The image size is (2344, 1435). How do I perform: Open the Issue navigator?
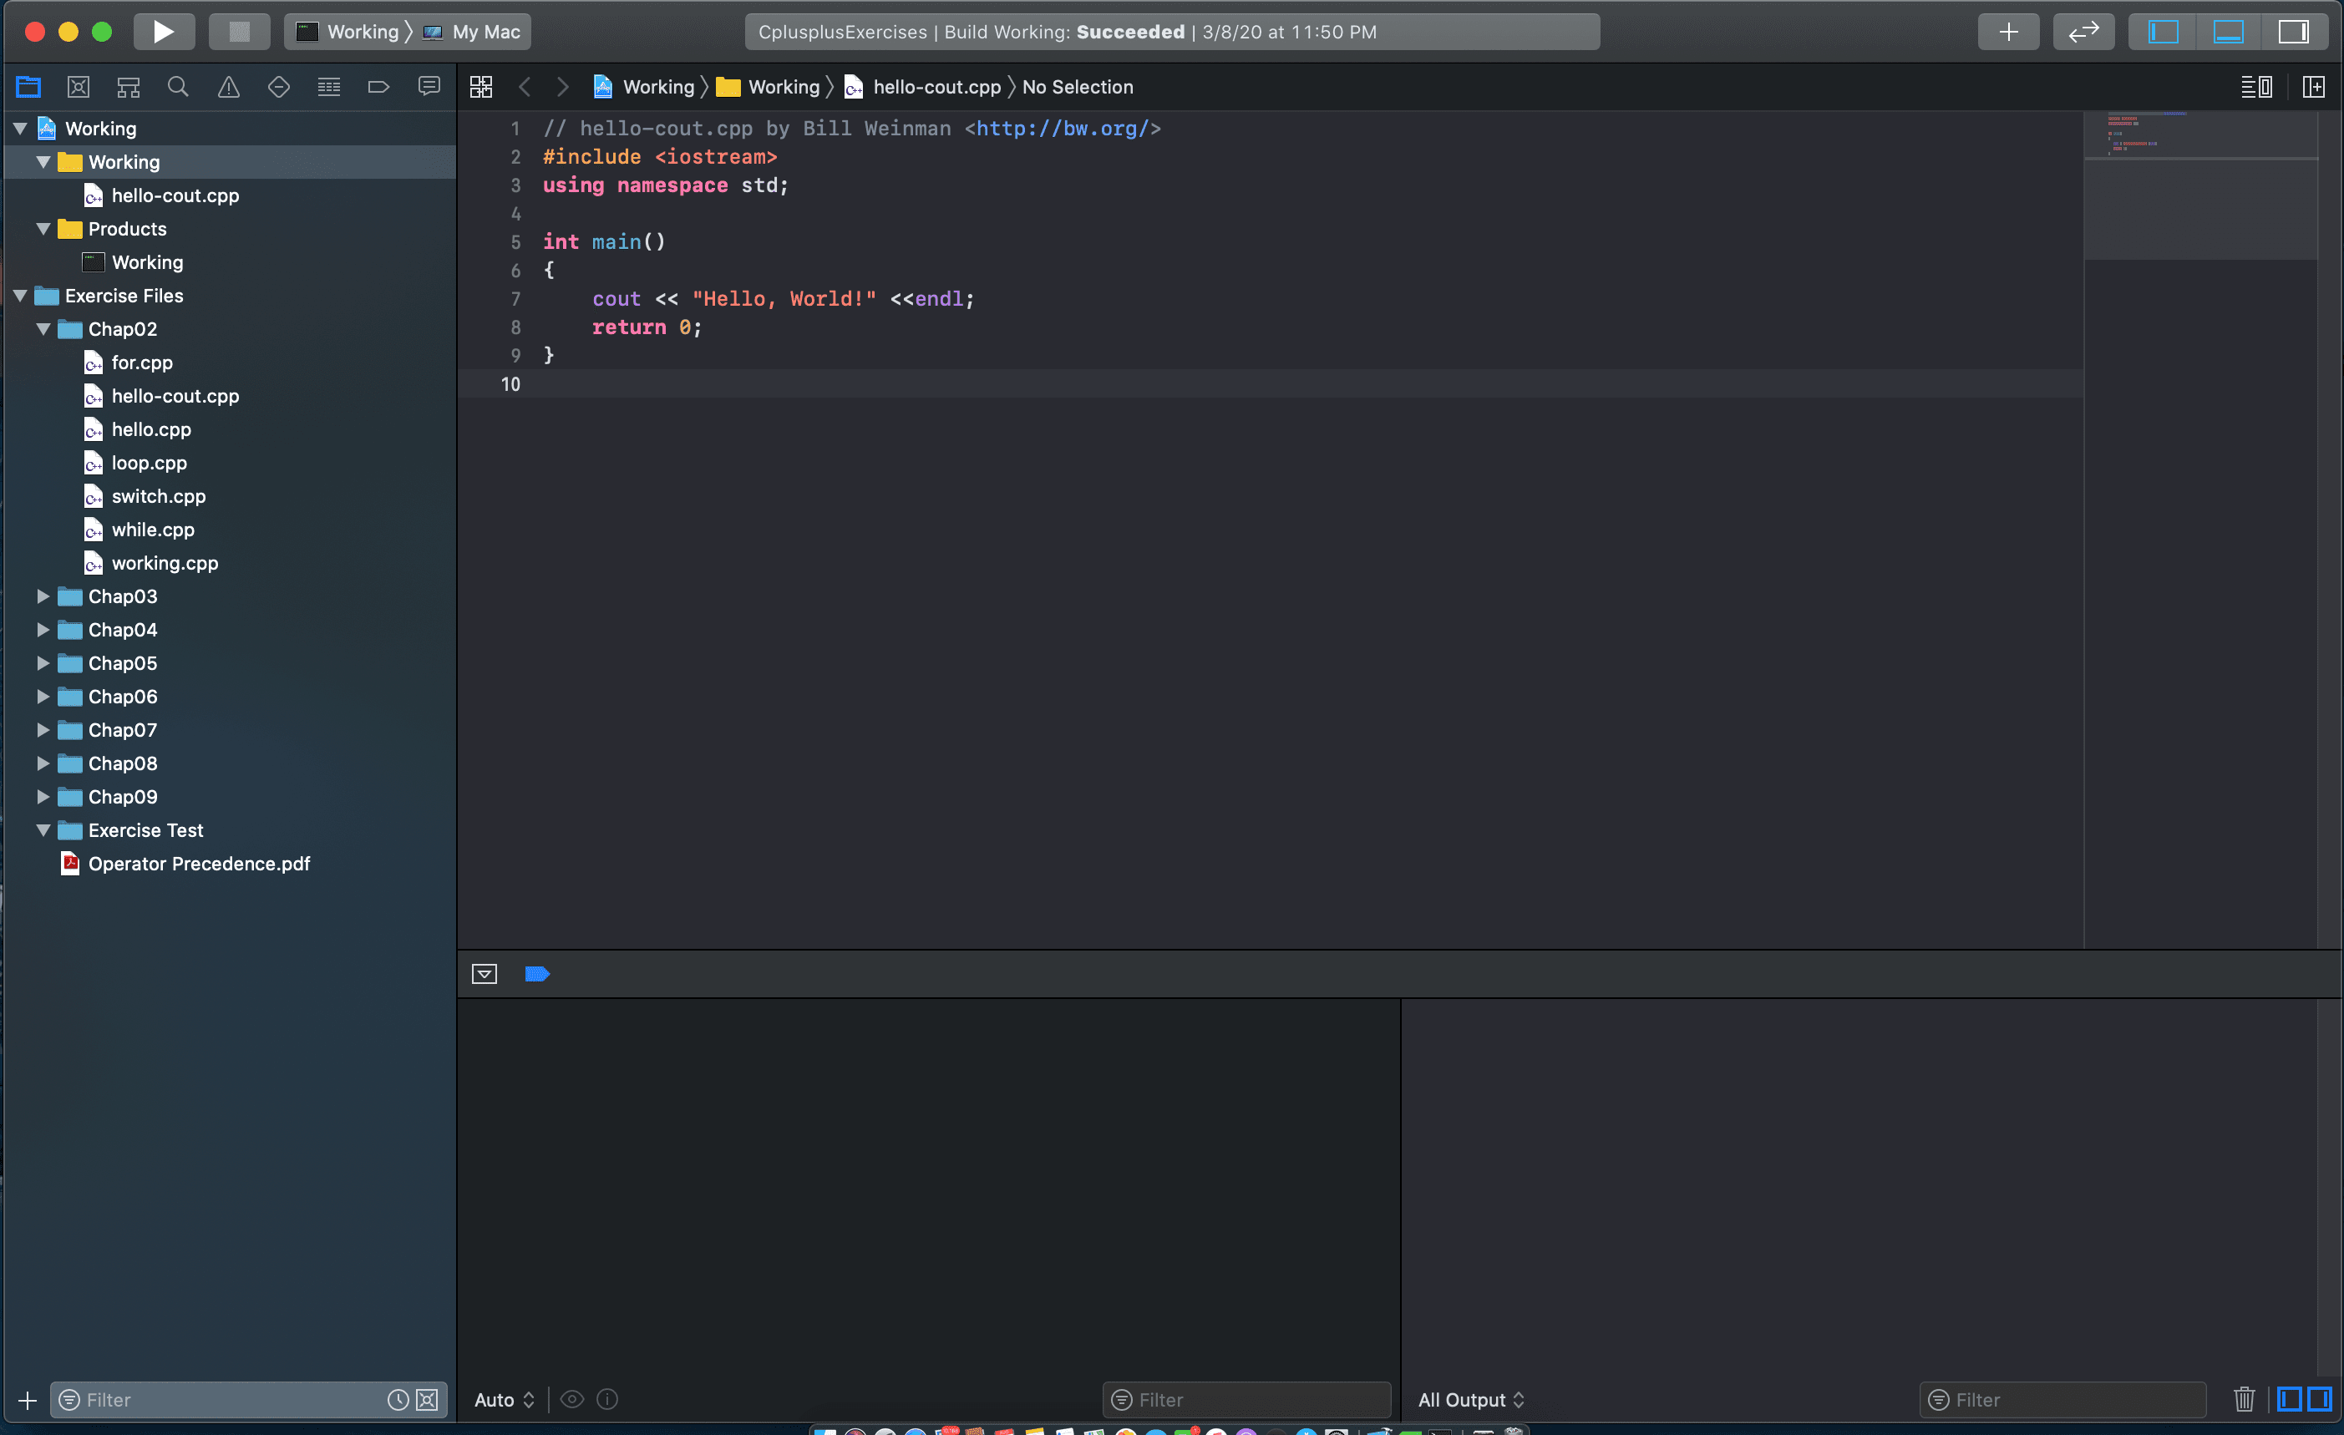click(228, 85)
